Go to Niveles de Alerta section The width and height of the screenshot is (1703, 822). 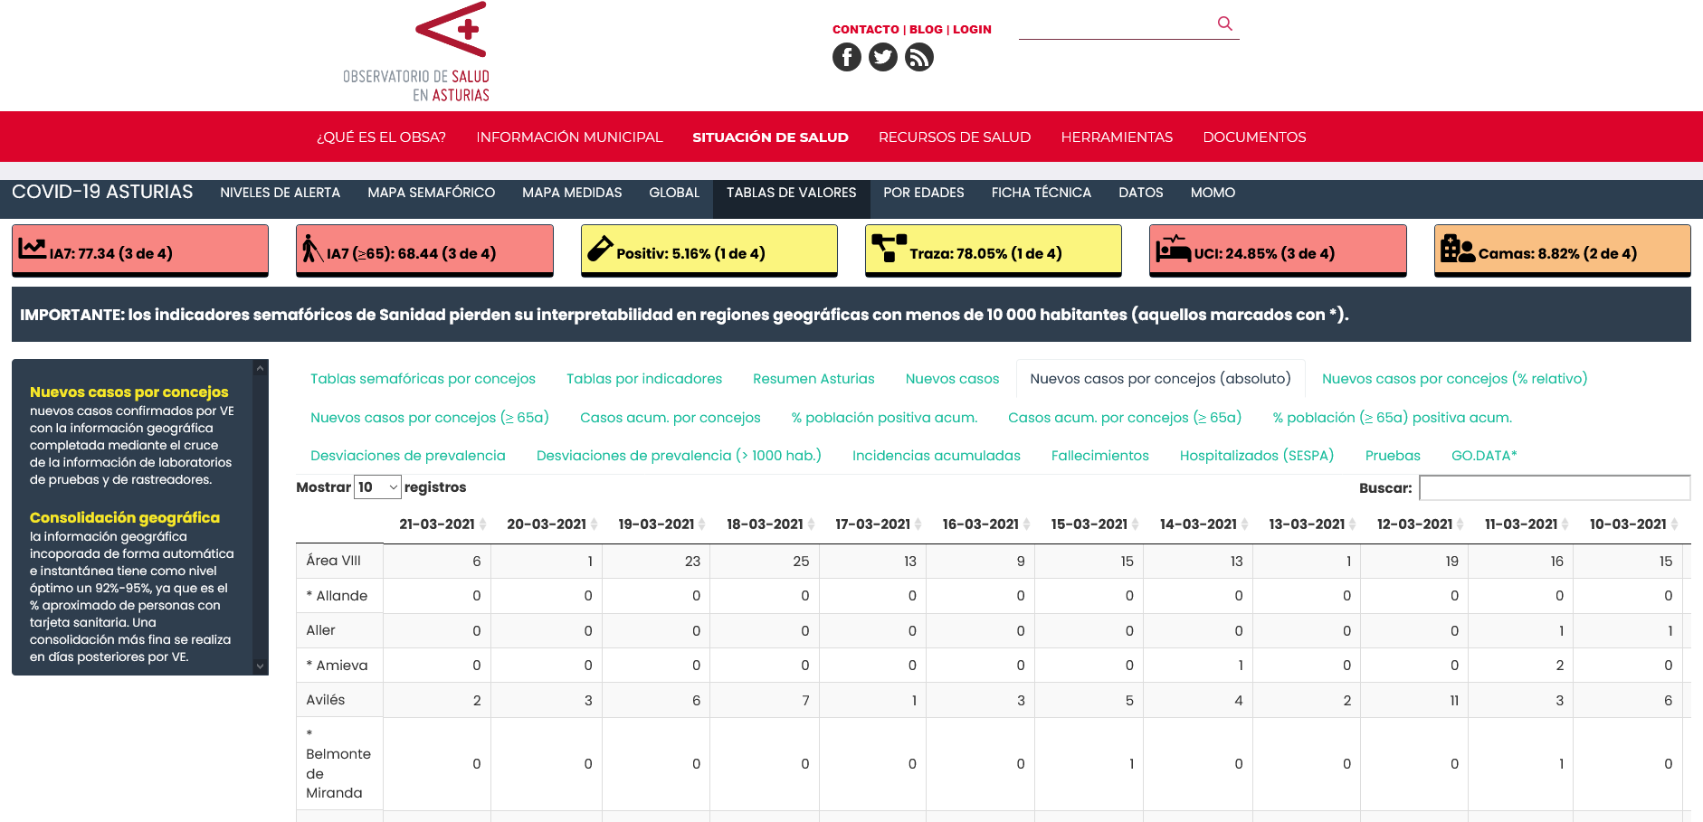(x=281, y=193)
